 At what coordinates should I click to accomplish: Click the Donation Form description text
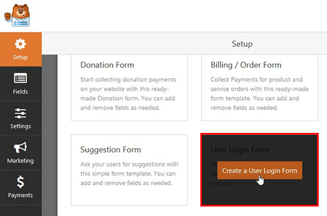click(128, 94)
